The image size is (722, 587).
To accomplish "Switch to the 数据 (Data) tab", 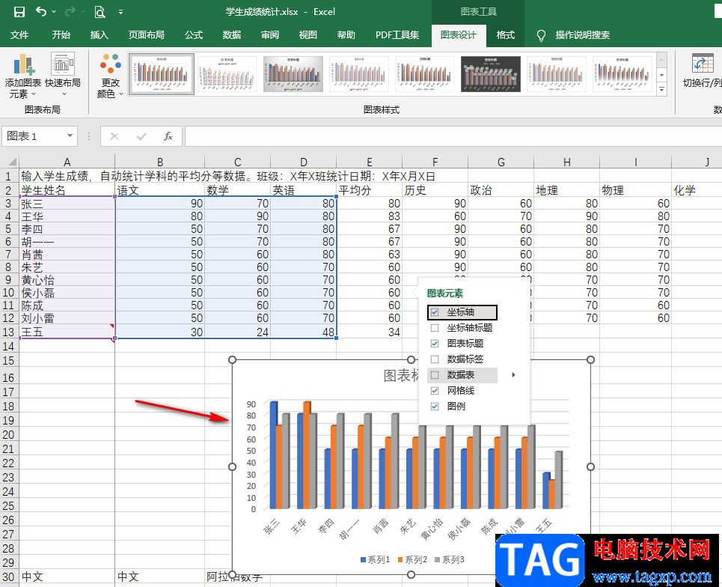I will pos(232,35).
